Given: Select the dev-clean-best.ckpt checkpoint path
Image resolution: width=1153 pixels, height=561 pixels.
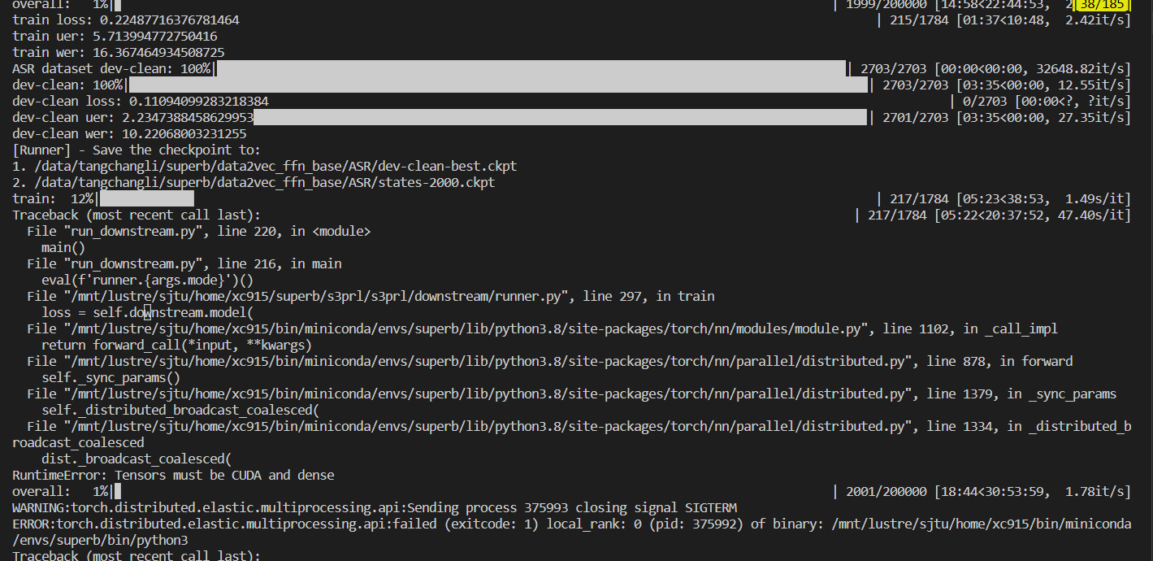Looking at the screenshot, I should (x=262, y=166).
